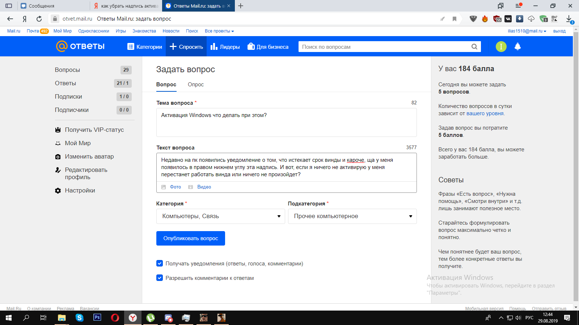
Task: Click the browser back arrow
Action: pyautogui.click(x=10, y=19)
